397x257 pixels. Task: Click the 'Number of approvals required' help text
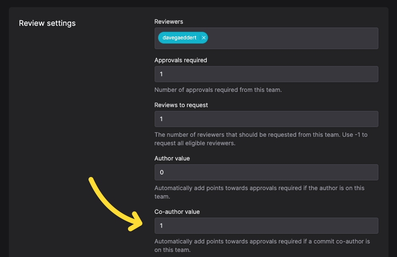(x=218, y=90)
